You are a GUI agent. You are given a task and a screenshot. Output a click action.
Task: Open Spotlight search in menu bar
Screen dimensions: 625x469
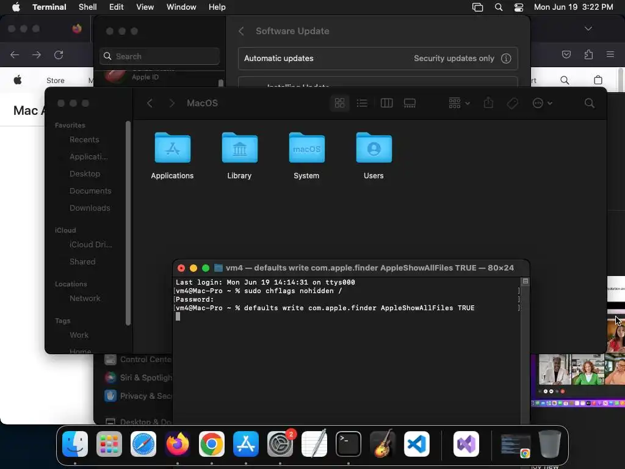tap(498, 7)
